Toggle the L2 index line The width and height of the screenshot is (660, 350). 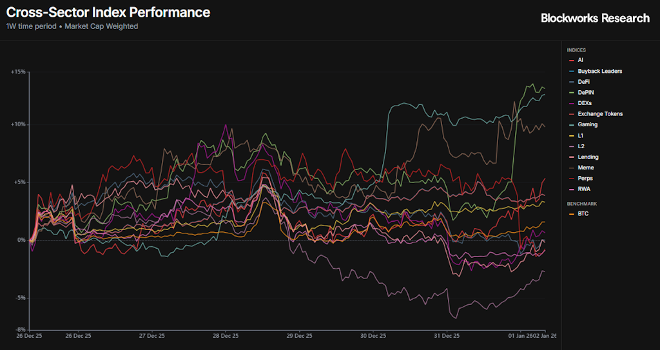pos(581,146)
